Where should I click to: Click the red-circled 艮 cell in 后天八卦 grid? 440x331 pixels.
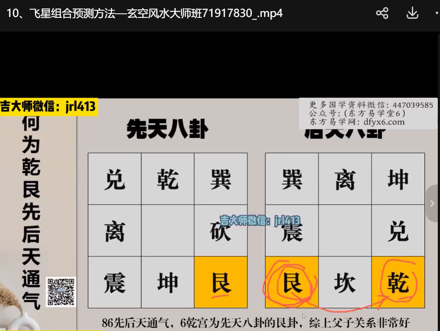pos(291,282)
